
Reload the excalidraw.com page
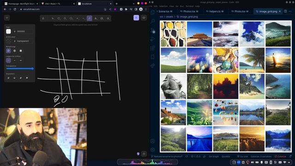[15, 9]
